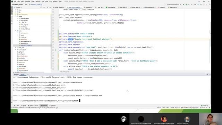
Task: Select config.json in project tree
Action: pyautogui.click(x=22, y=54)
